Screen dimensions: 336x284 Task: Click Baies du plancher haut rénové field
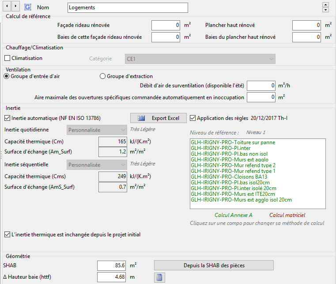pyautogui.click(x=306, y=37)
